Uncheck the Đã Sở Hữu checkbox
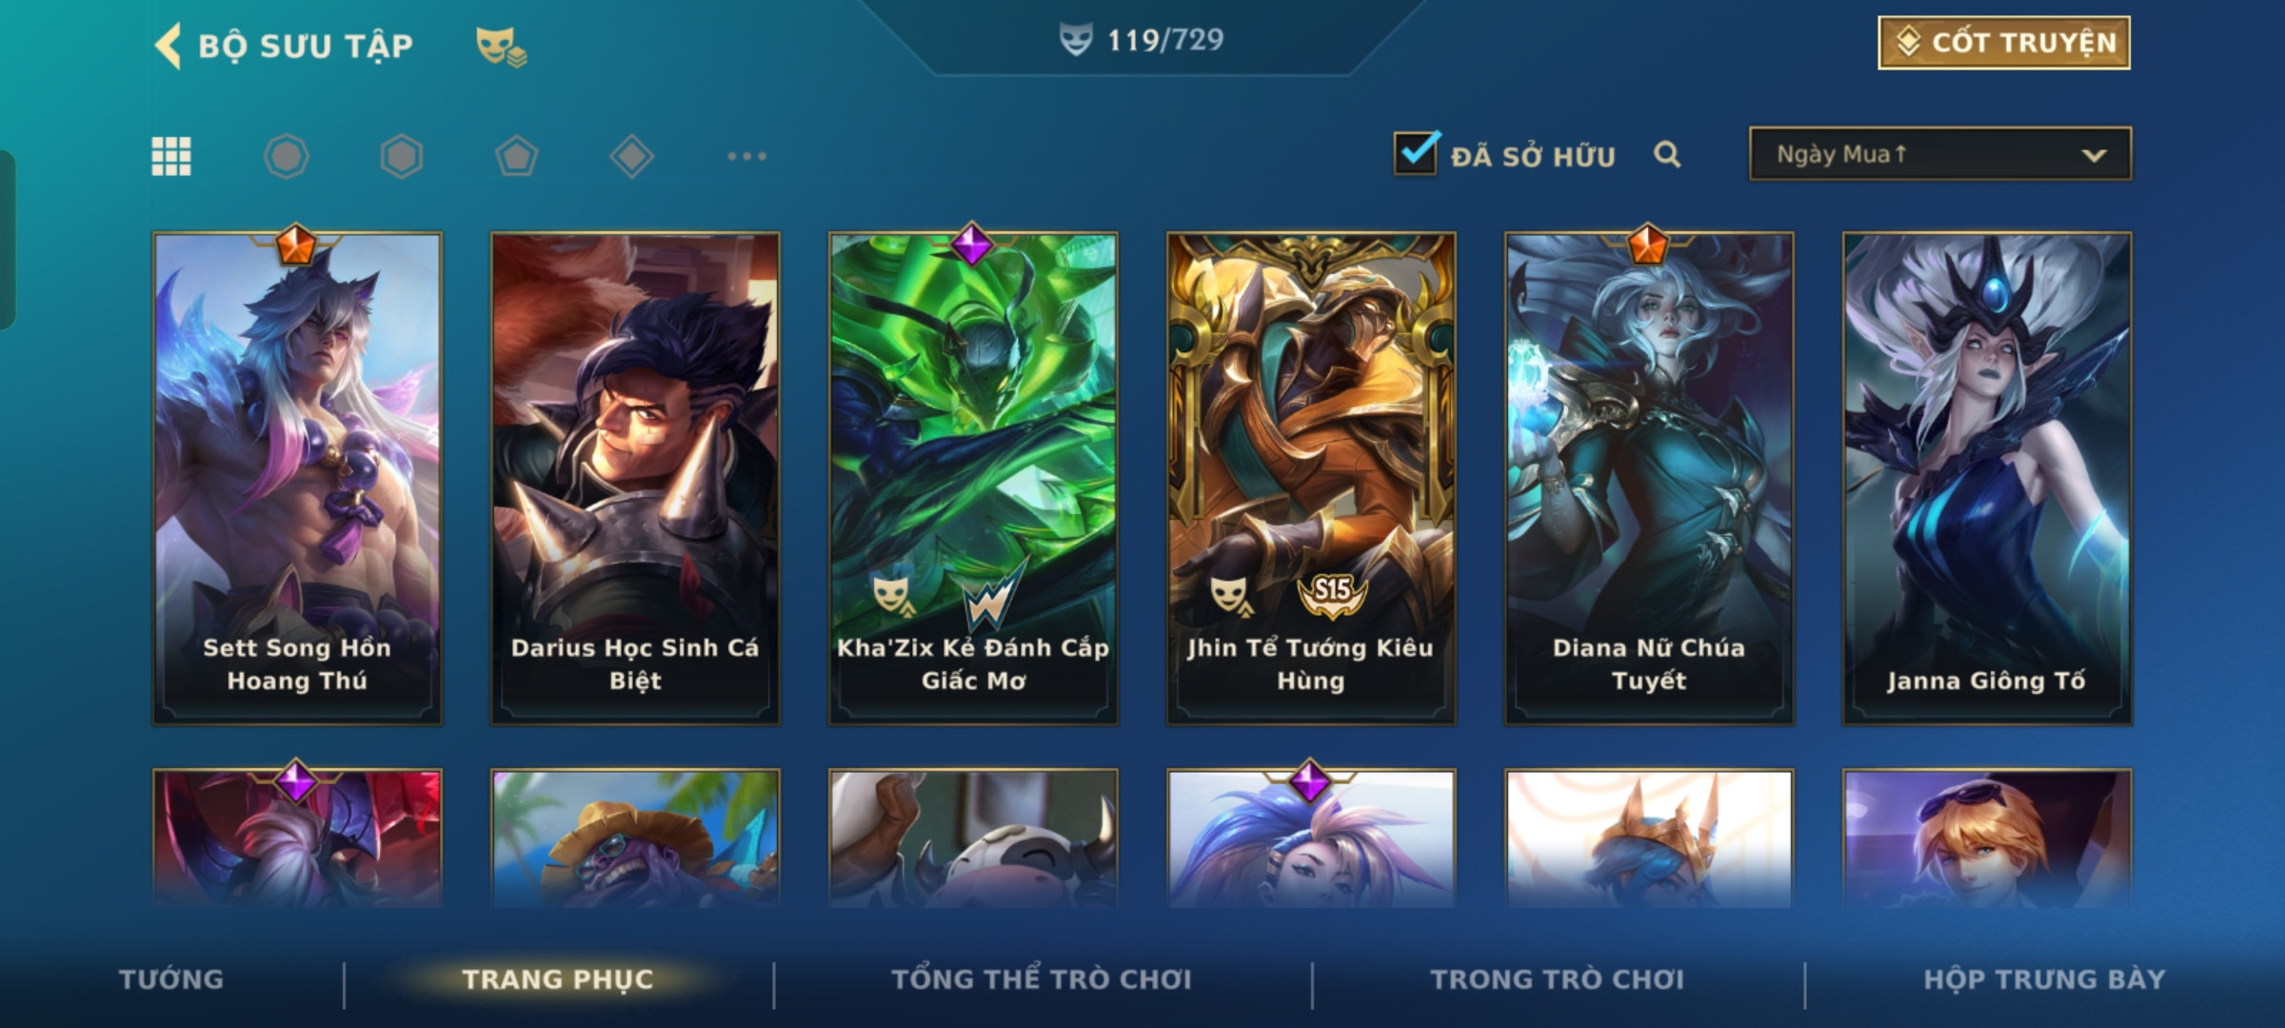The width and height of the screenshot is (2285, 1028). click(1416, 152)
